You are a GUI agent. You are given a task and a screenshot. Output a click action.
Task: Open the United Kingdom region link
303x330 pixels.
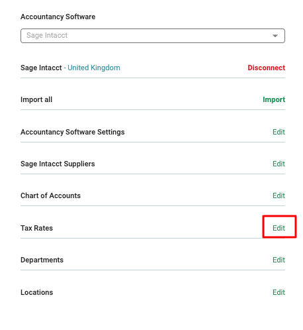tap(94, 68)
